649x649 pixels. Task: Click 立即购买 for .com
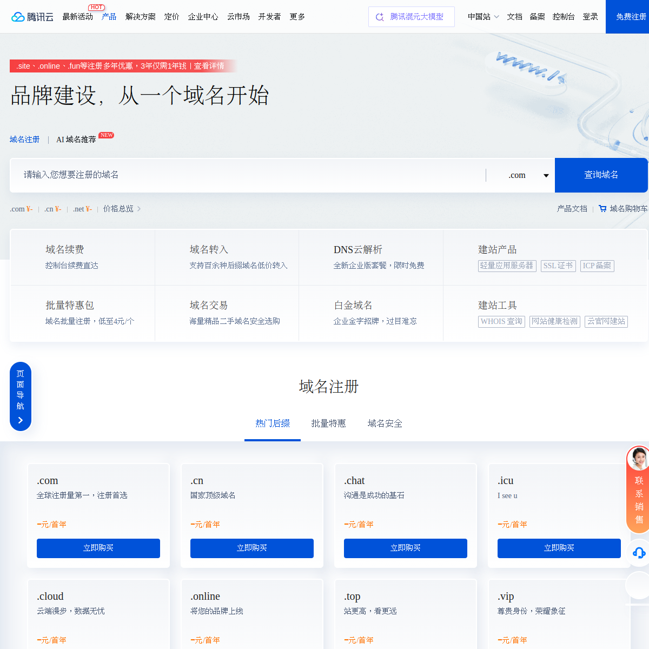click(x=98, y=548)
